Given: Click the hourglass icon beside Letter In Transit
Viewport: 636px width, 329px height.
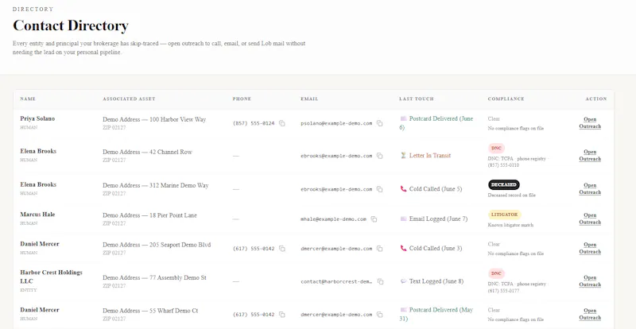Looking at the screenshot, I should click(x=403, y=156).
